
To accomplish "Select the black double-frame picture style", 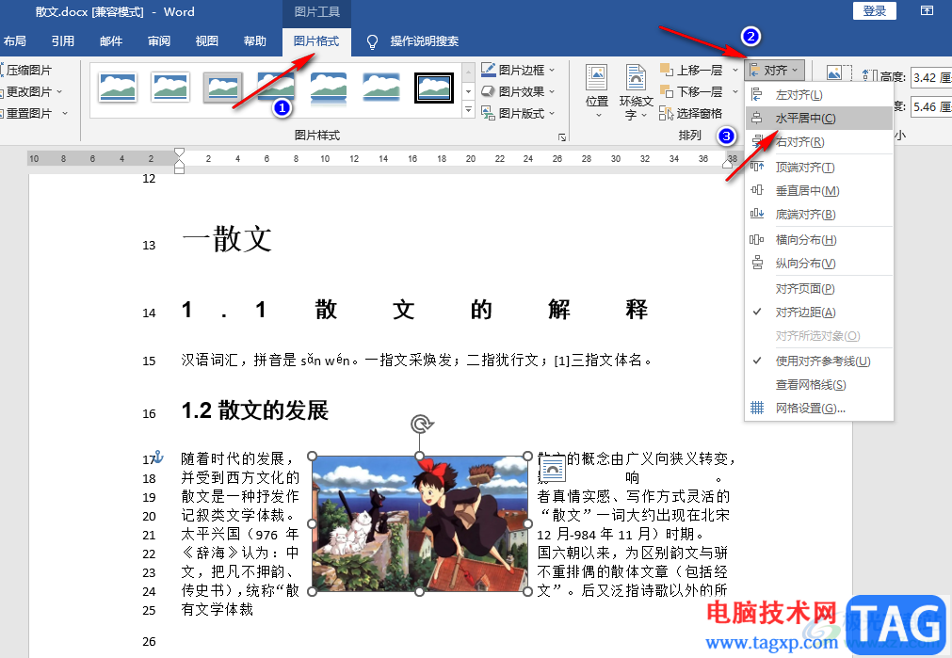I will point(434,88).
